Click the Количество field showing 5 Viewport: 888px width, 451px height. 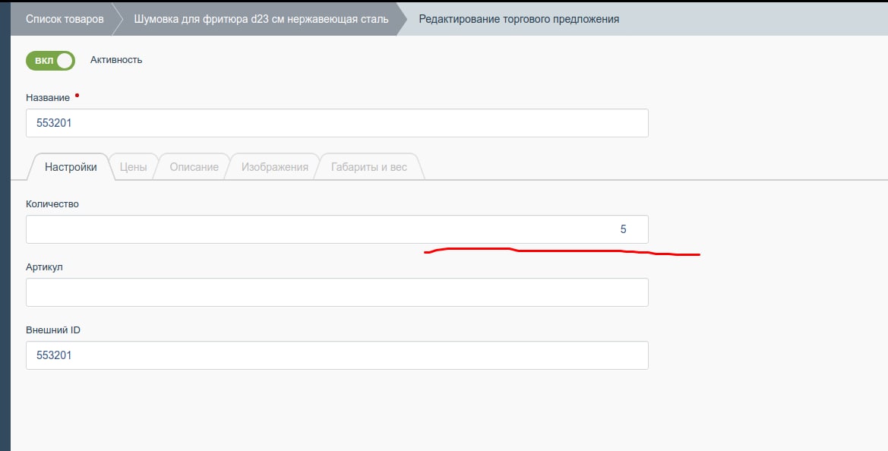tap(337, 229)
